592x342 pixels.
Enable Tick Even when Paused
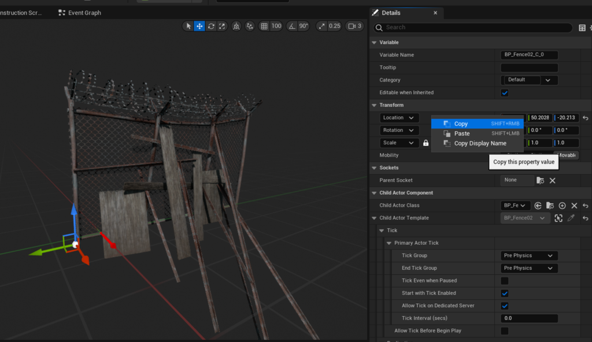(505, 281)
